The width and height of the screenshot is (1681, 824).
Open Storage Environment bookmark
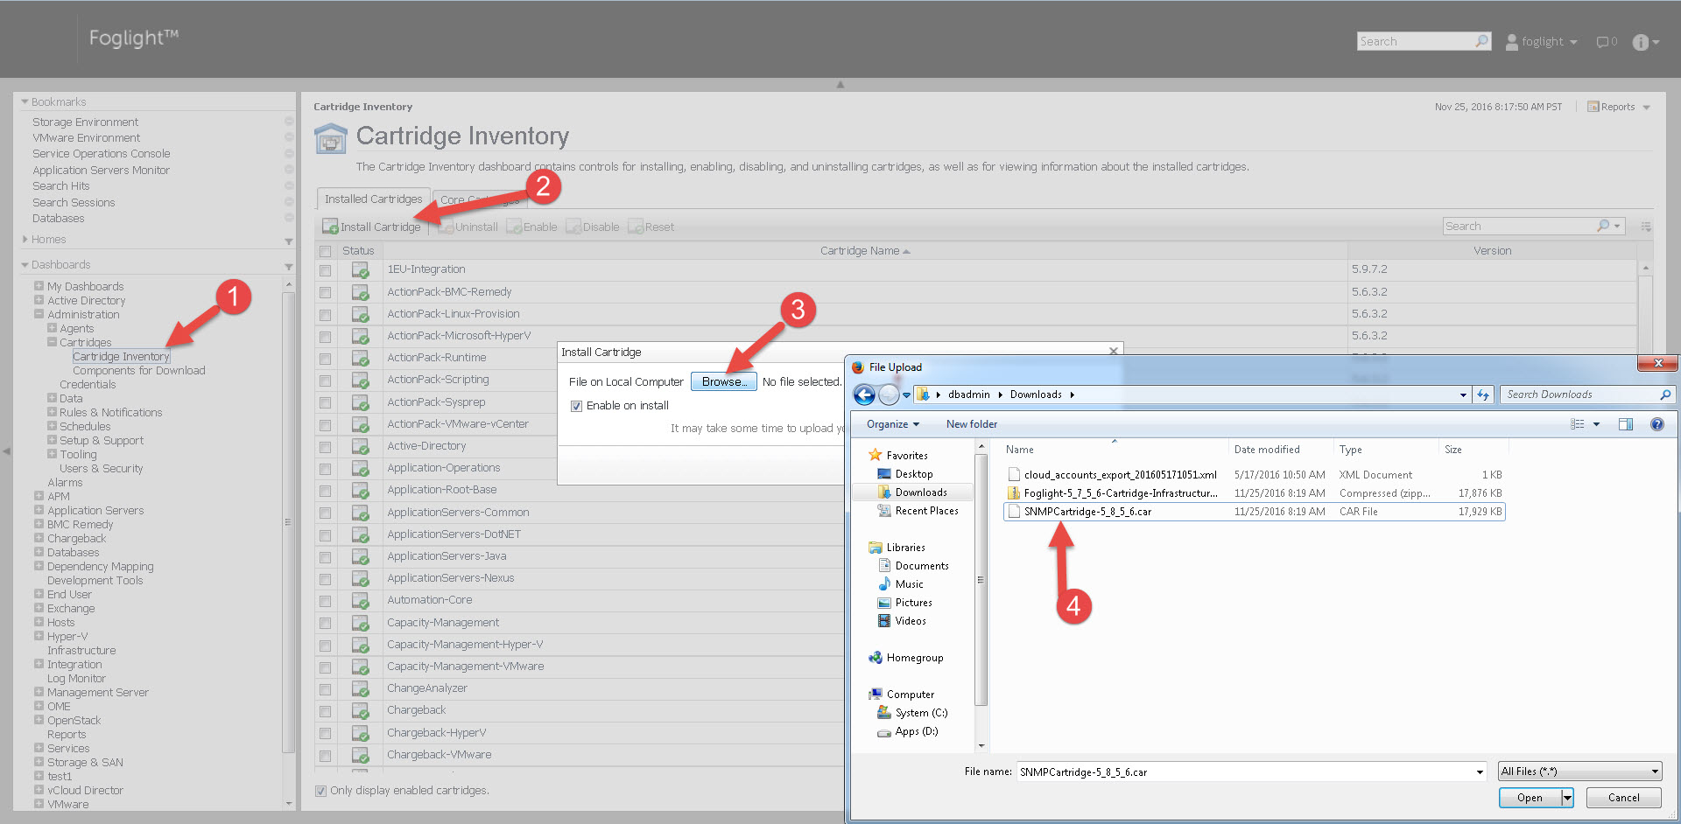(x=85, y=122)
